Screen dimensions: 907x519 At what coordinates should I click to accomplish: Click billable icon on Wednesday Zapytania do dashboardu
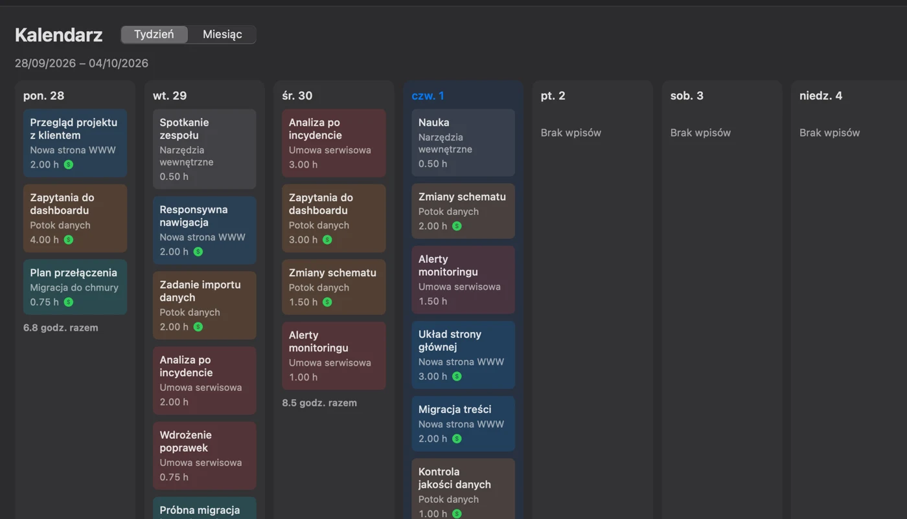327,239
